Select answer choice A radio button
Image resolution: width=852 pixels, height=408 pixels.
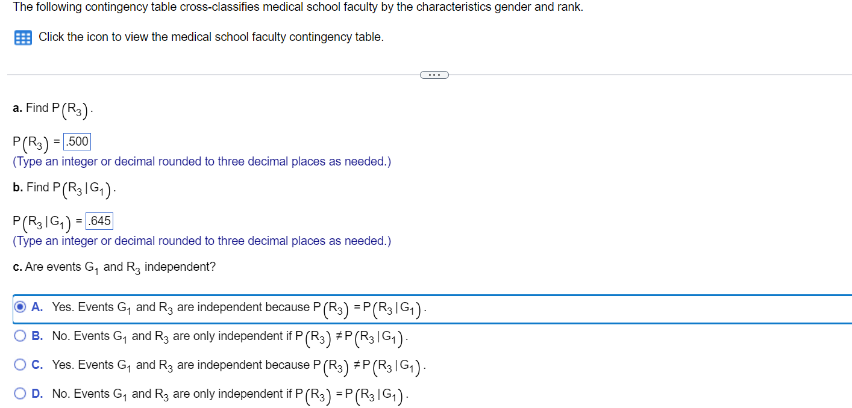point(19,308)
